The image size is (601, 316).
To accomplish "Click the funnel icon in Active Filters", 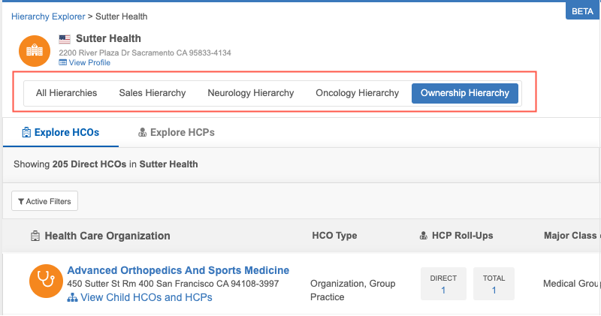I will [21, 201].
